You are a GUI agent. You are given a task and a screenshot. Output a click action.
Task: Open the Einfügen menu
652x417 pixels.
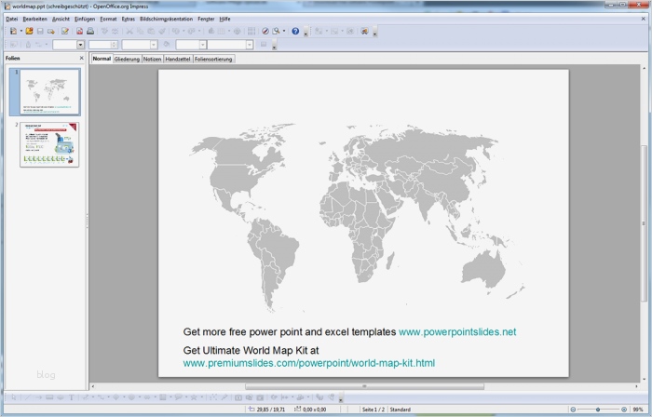coord(84,19)
